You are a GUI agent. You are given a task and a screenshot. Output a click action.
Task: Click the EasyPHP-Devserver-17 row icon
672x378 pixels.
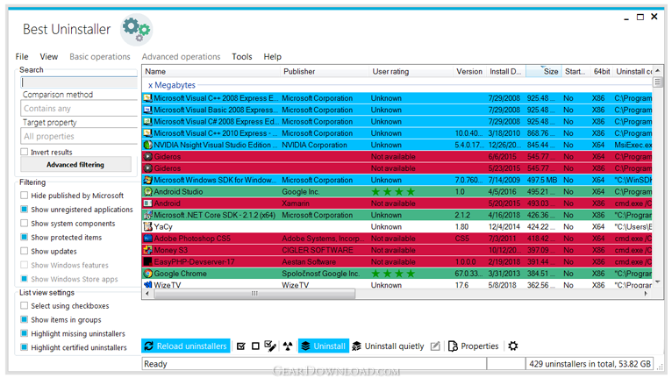click(x=148, y=261)
